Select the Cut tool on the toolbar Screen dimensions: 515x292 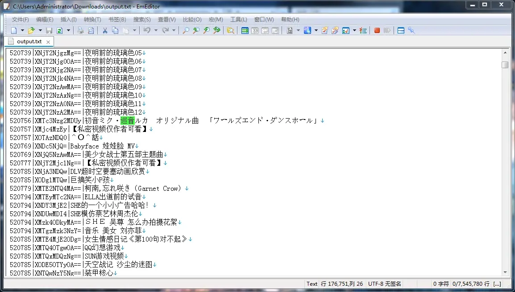105,30
